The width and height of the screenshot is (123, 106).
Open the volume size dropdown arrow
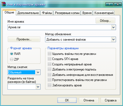pyautogui.click(x=38, y=87)
